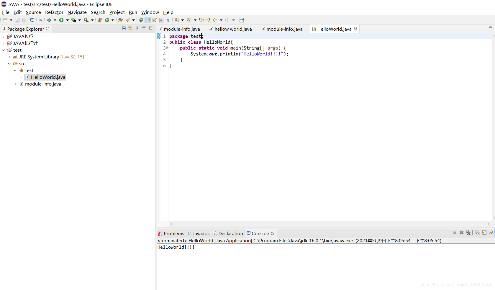Open the Run button dropdown arrow
The height and width of the screenshot is (290, 495).
[67, 20]
